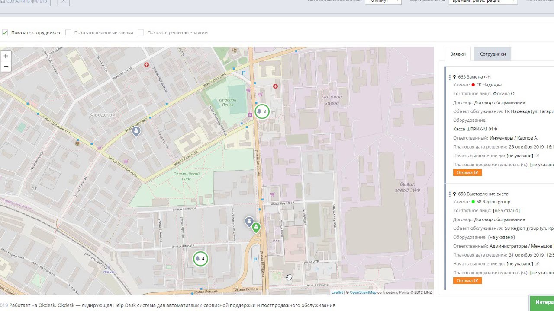Screen dimensions: 554x311
Task: Open client ГК Надежда
Action: click(489, 85)
